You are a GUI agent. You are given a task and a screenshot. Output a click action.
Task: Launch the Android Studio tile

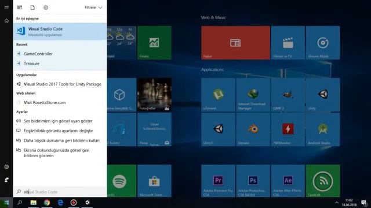click(323, 129)
